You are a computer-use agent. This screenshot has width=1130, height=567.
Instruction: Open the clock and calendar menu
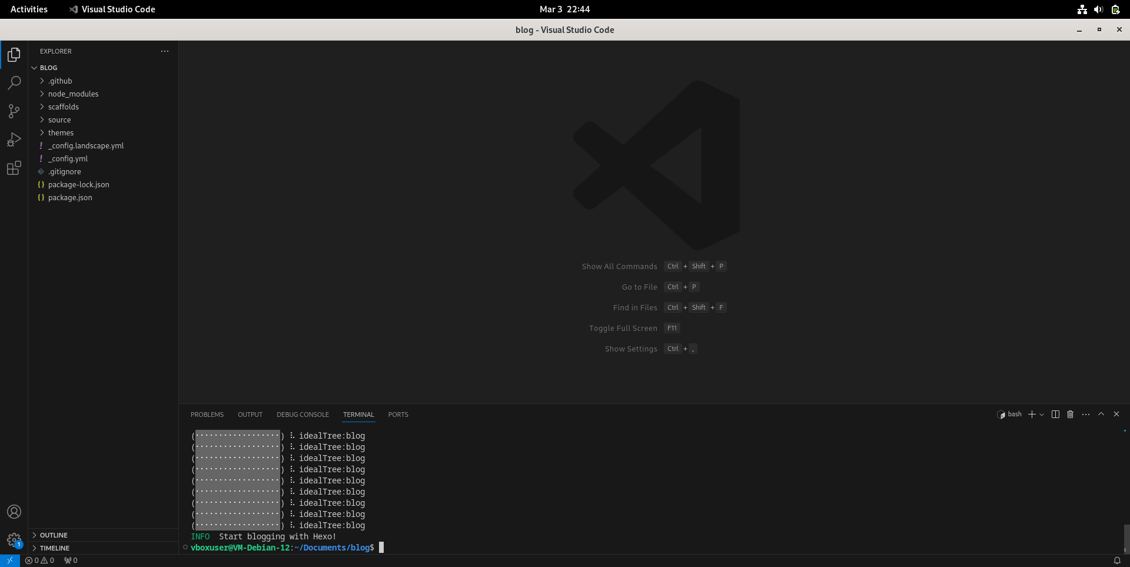click(x=564, y=9)
